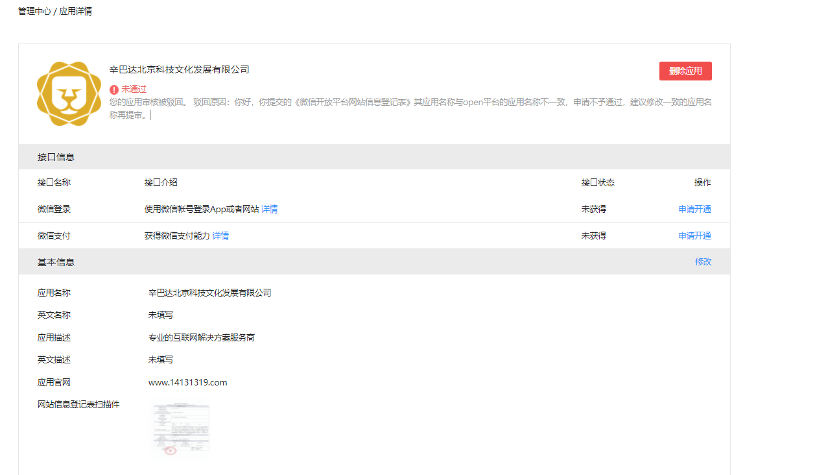Click the 微信登录 interface name
The image size is (815, 475).
(54, 209)
